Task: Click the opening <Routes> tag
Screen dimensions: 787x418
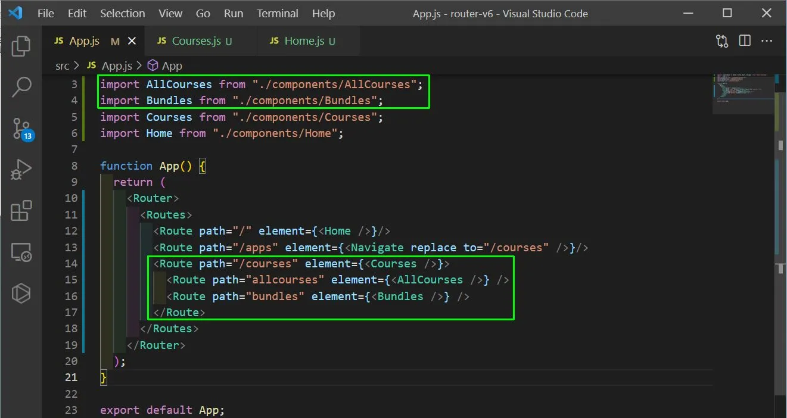Action: pos(166,214)
